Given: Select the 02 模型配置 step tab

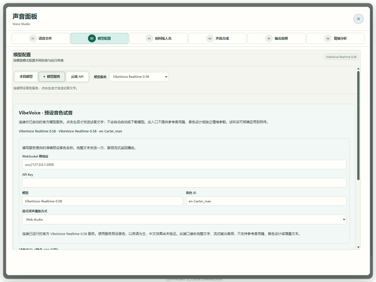Looking at the screenshot, I should [x=99, y=38].
